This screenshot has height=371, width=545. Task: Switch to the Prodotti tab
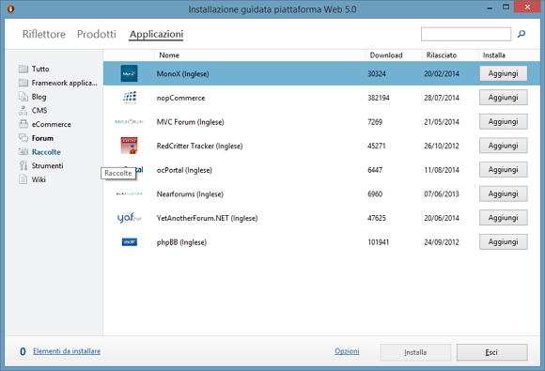point(97,34)
